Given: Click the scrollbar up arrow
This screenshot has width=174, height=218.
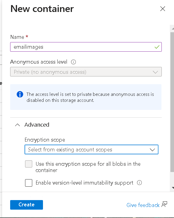Looking at the screenshot, I should tap(173, 29).
